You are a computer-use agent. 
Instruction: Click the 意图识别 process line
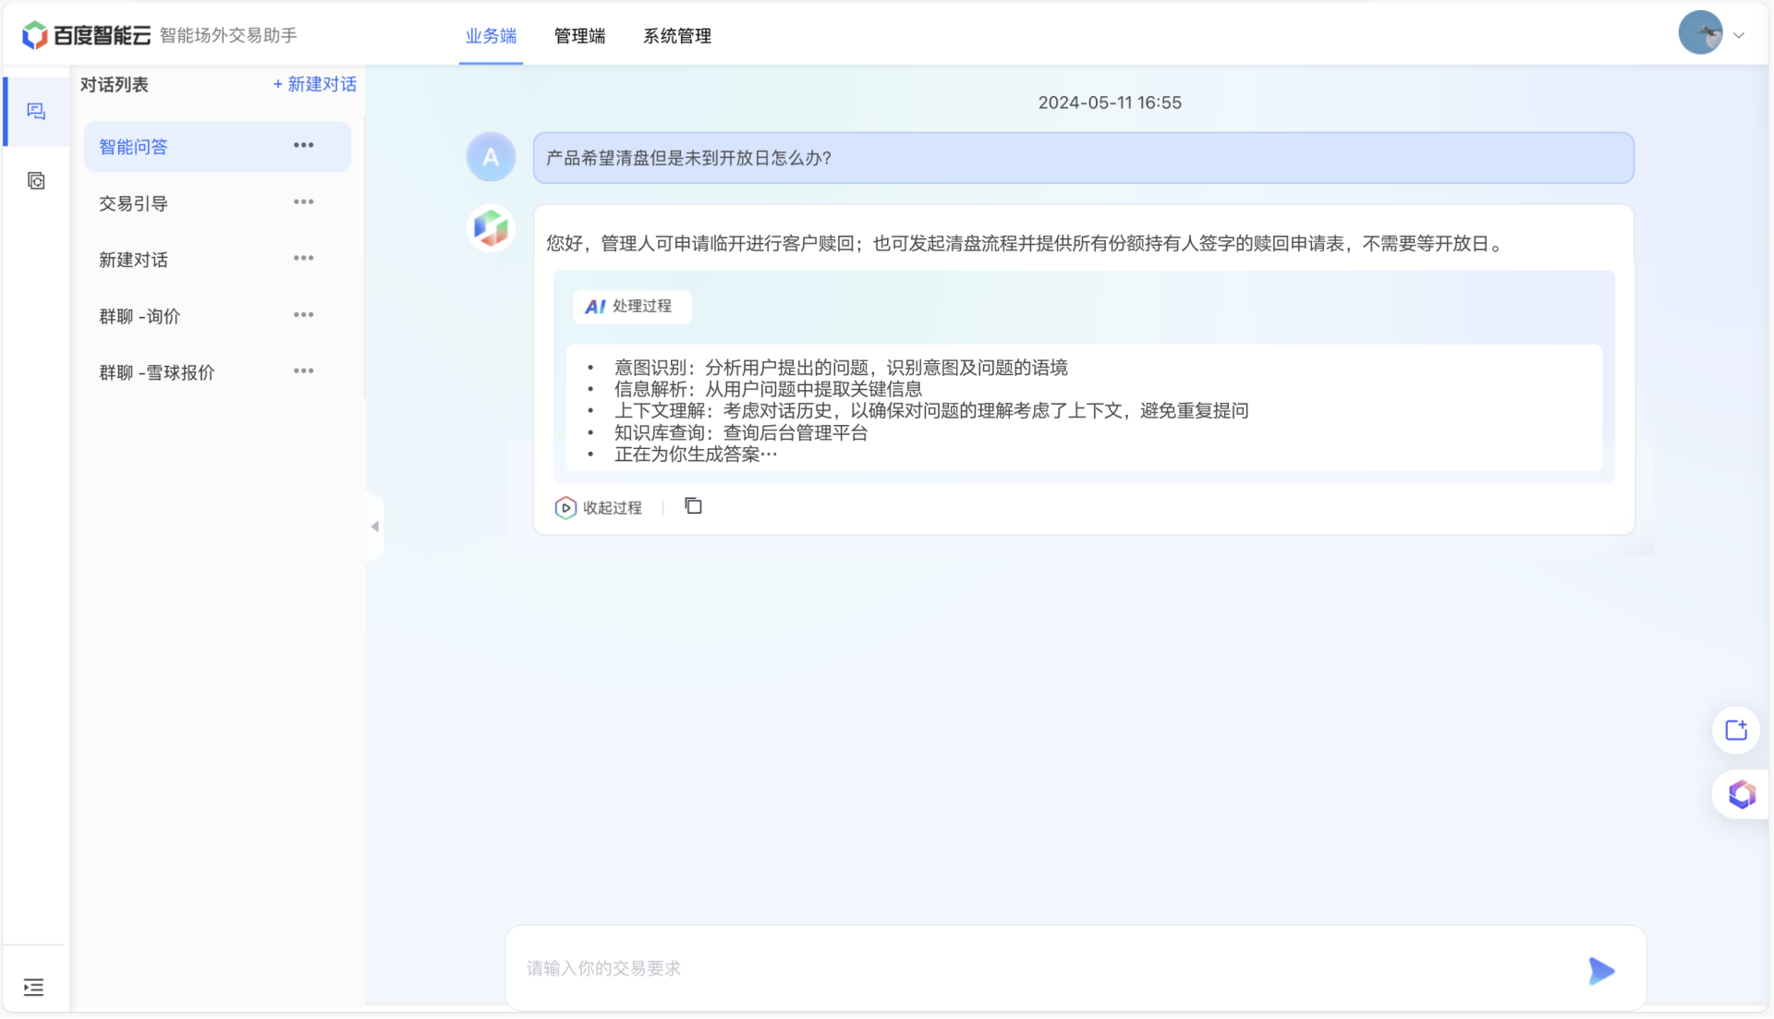pyautogui.click(x=840, y=368)
